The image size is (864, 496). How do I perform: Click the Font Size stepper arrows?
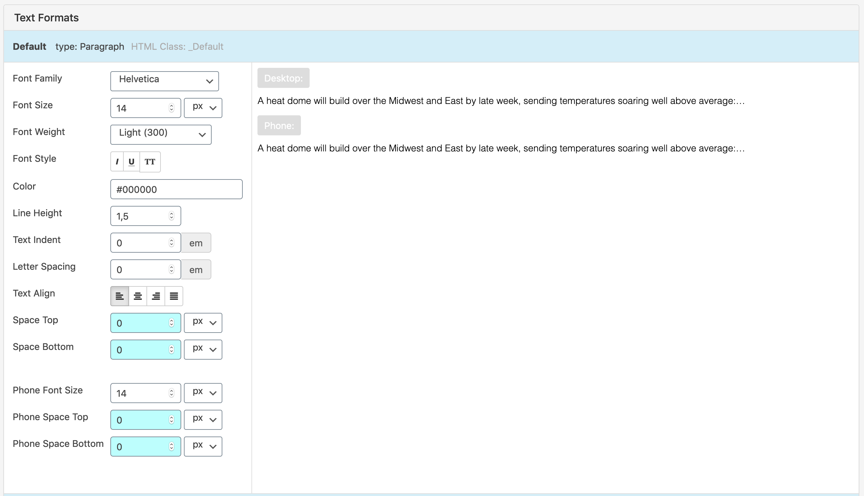click(x=172, y=108)
